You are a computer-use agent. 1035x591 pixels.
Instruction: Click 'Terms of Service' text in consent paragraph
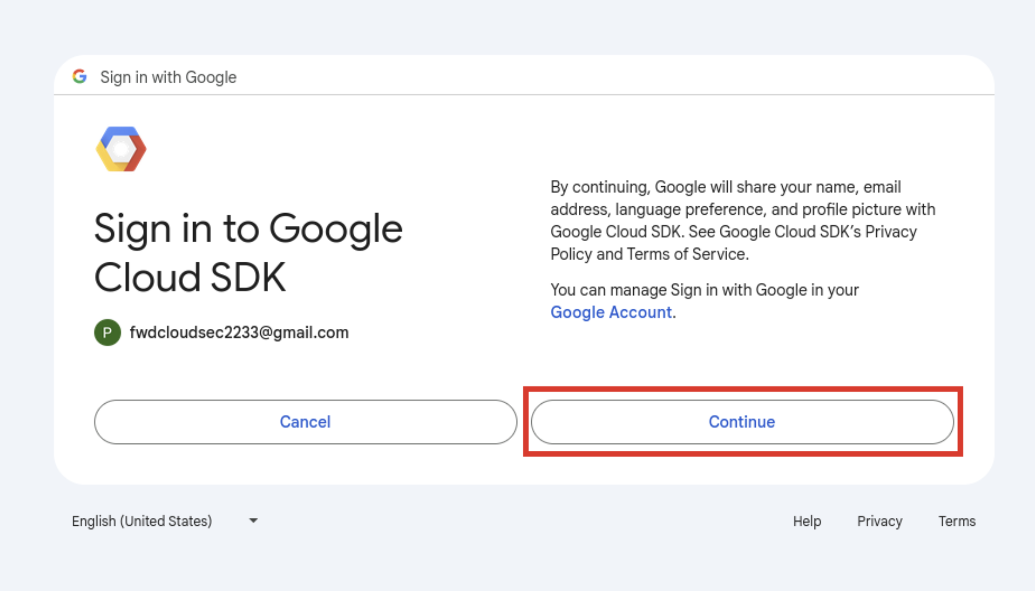pos(687,254)
